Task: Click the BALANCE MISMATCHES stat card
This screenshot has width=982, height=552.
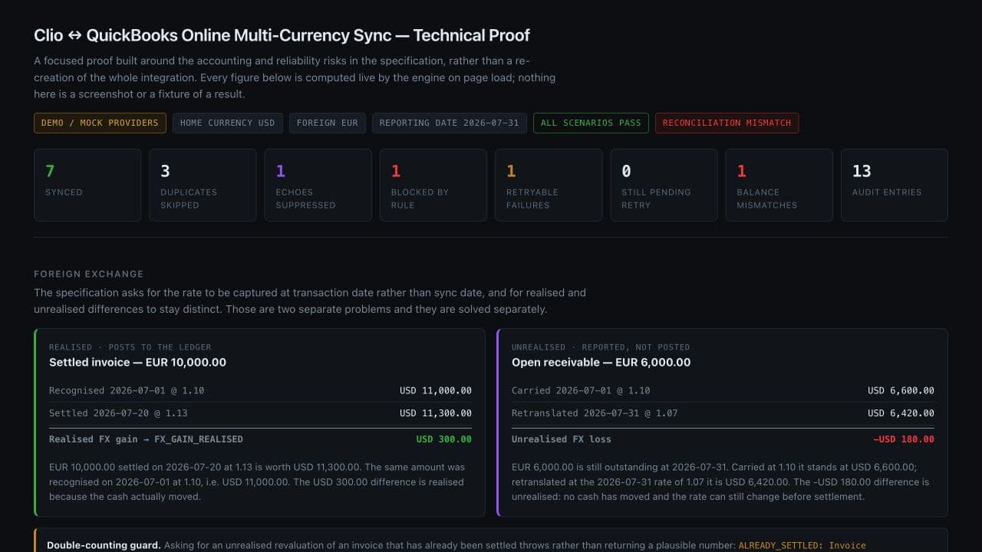Action: point(779,185)
